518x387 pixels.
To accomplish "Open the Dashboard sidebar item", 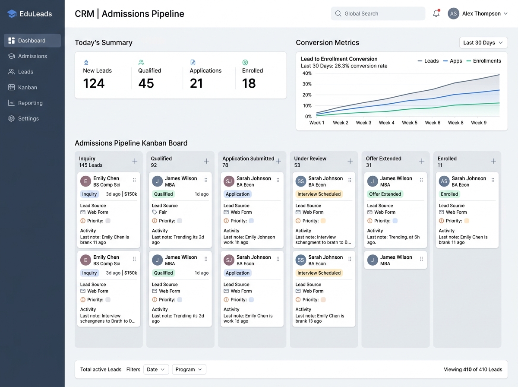I will click(32, 41).
